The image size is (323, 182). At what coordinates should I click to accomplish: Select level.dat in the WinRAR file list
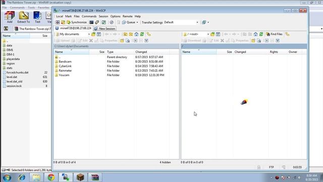tap(12, 77)
